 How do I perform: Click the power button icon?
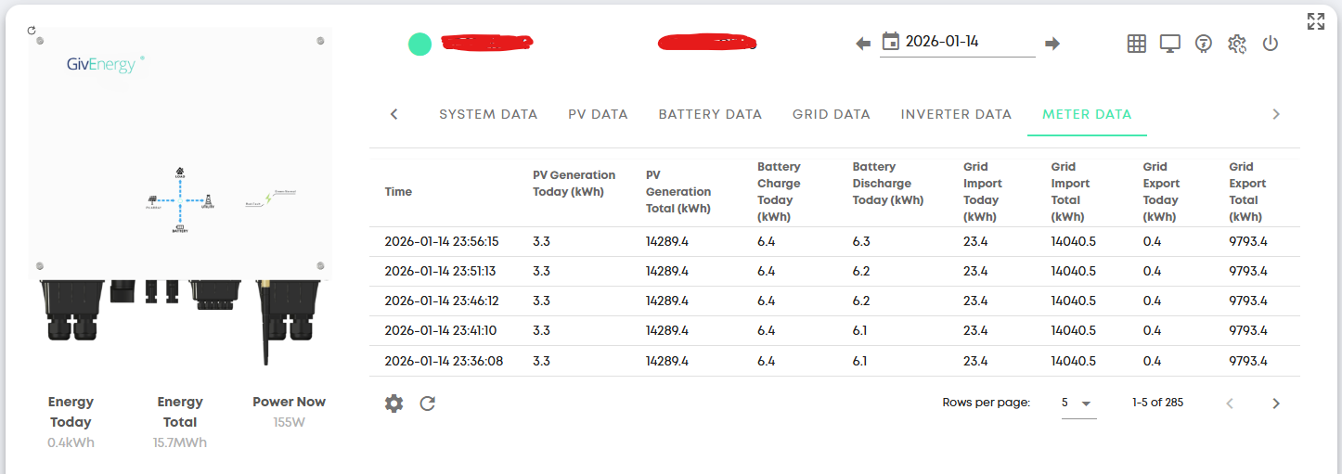tap(1271, 44)
